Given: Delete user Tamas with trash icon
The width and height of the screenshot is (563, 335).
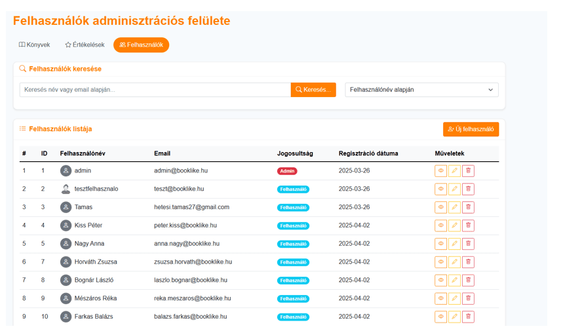Looking at the screenshot, I should tap(468, 207).
